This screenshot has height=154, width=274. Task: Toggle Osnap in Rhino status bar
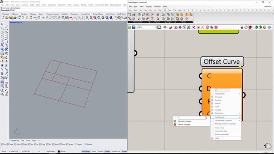click(107, 151)
